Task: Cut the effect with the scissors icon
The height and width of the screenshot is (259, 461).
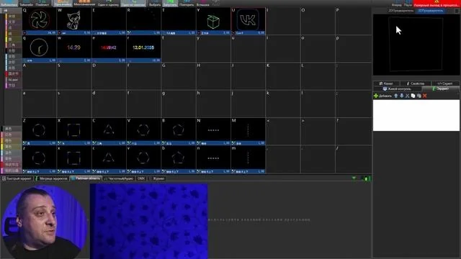Action: [407, 96]
